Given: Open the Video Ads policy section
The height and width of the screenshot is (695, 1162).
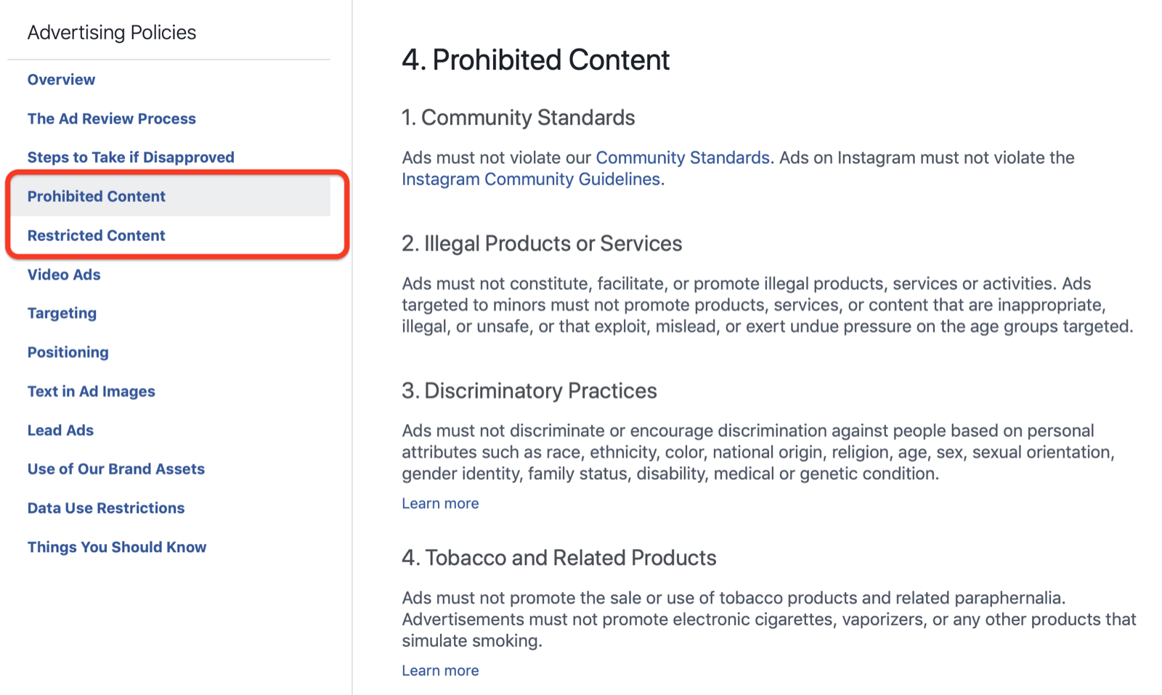Looking at the screenshot, I should pyautogui.click(x=64, y=275).
